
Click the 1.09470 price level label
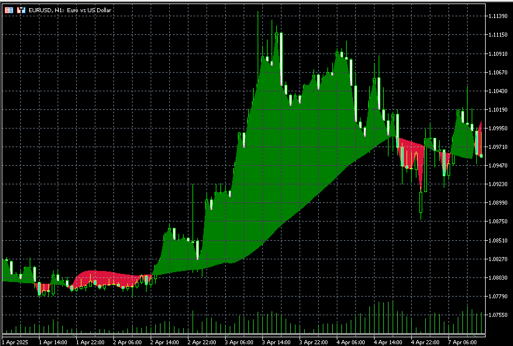point(498,166)
